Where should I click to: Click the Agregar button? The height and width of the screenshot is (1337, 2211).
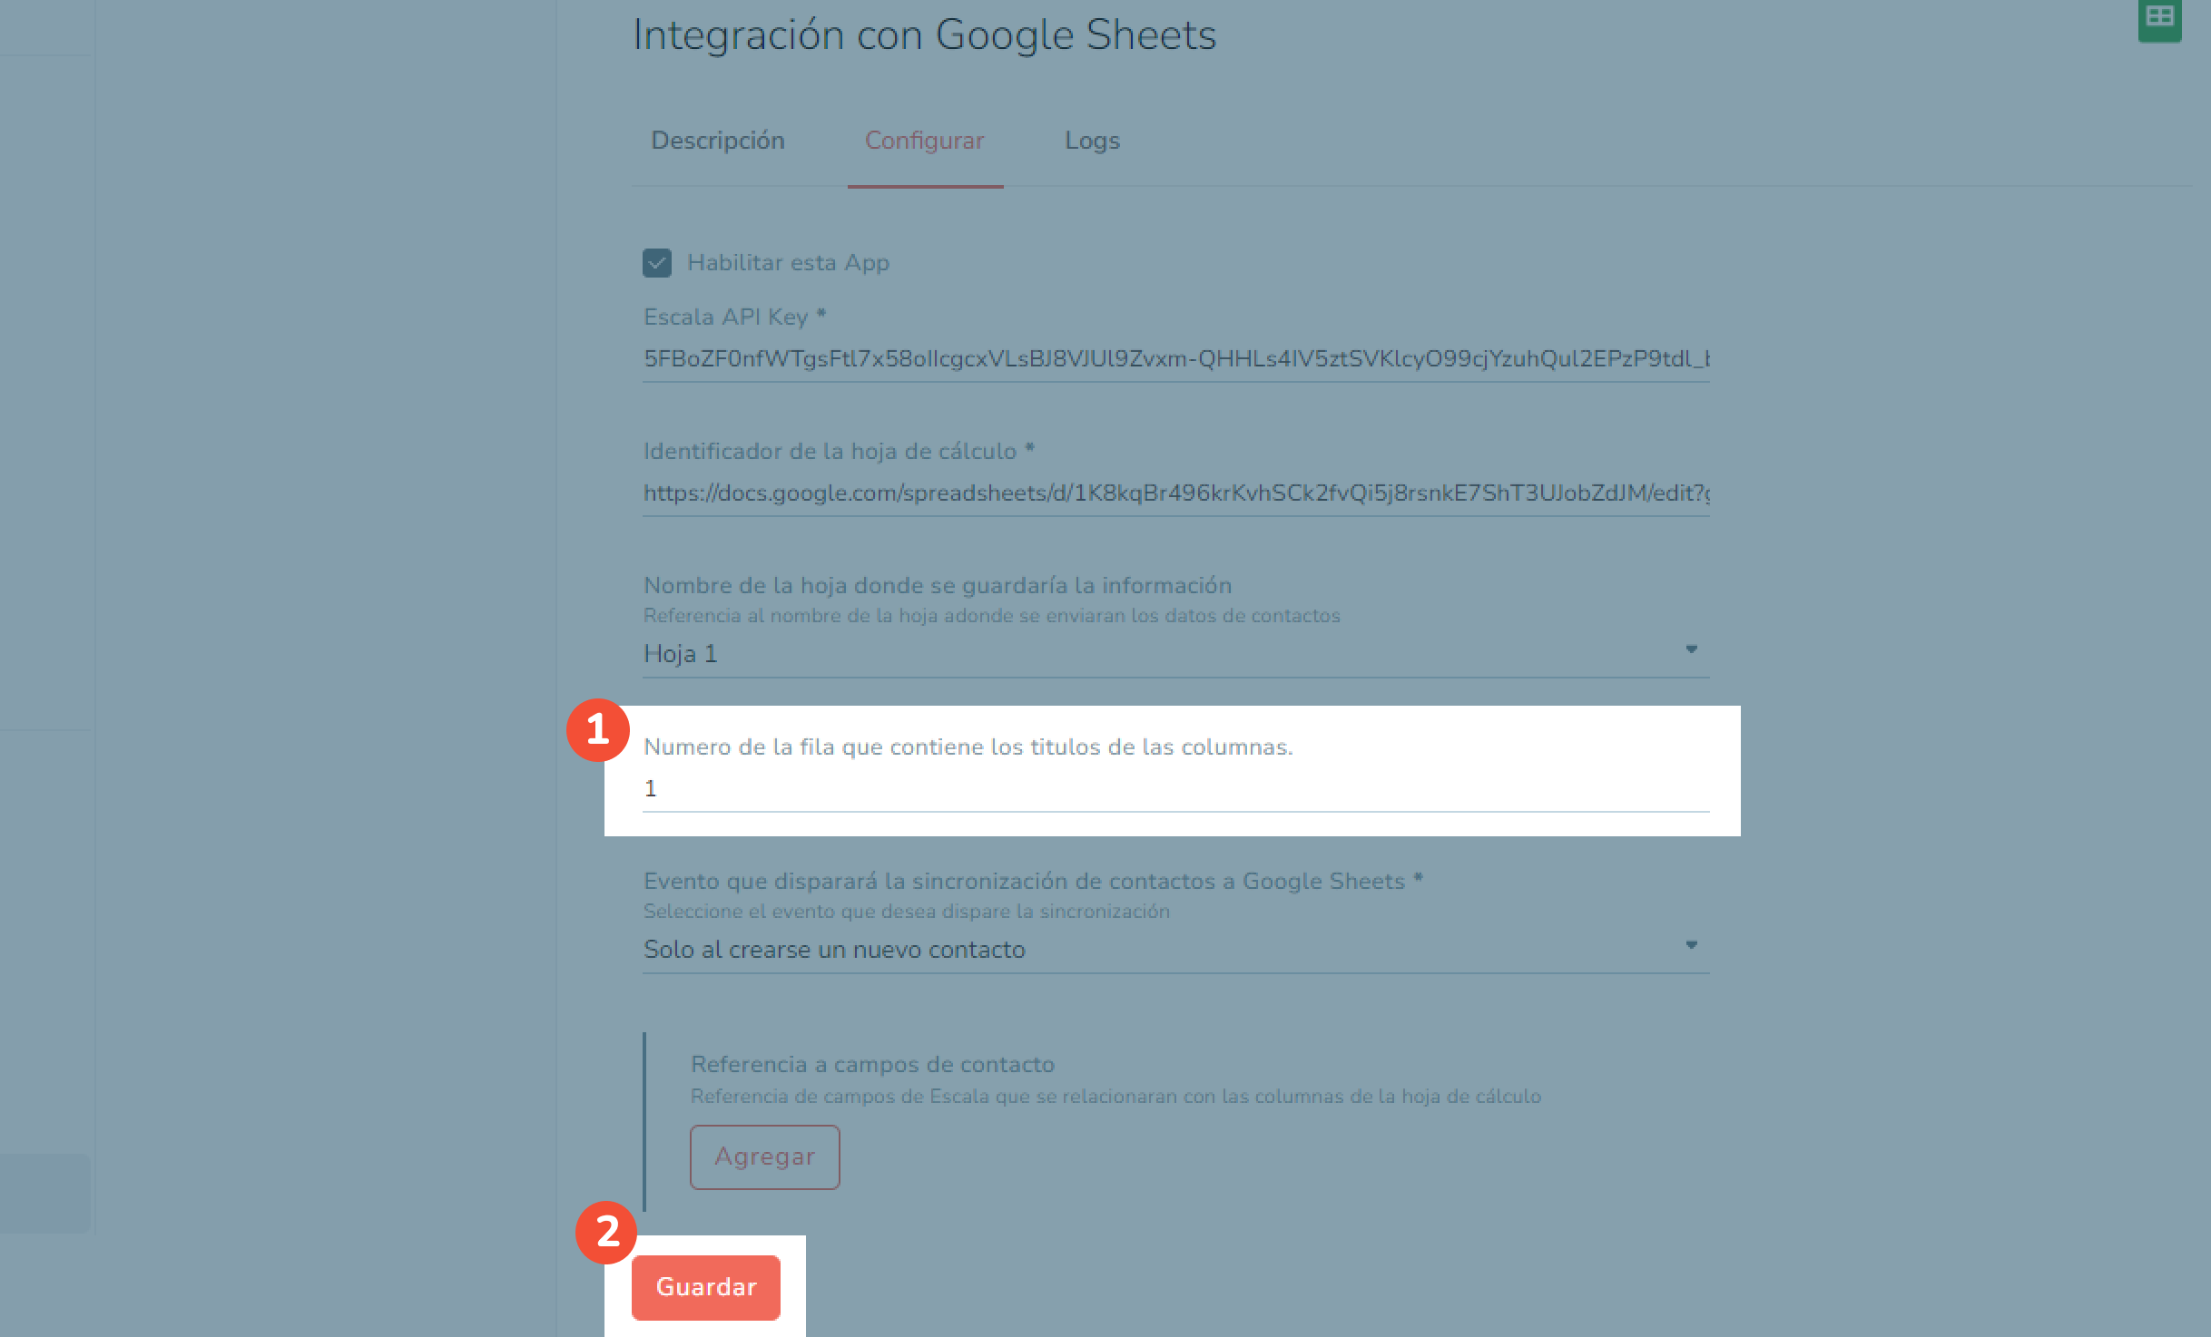click(764, 1156)
